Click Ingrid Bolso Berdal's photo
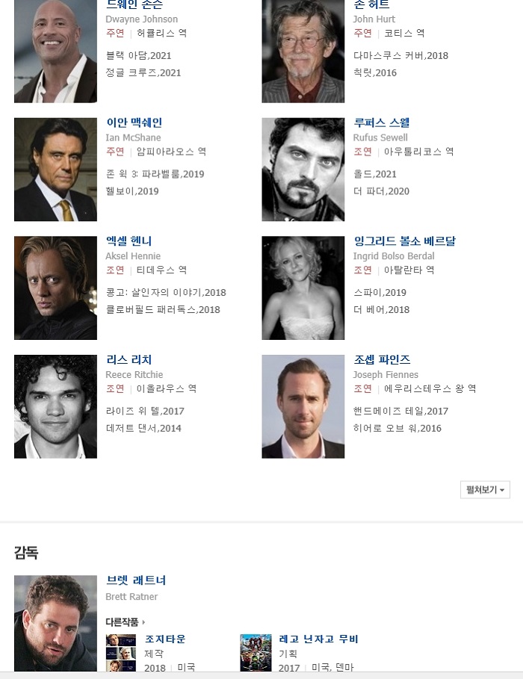This screenshot has width=523, height=679. tap(303, 288)
